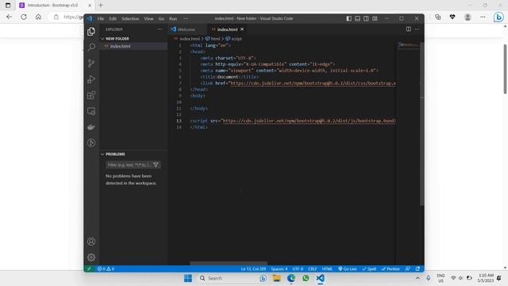Open WhatsApp from the taskbar
Image resolution: width=508 pixels, height=286 pixels.
pos(306,278)
